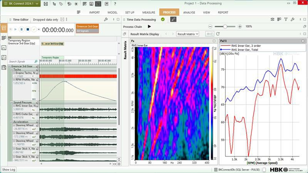Select the orange signal list sidebar icon
Viewport: 308px width, 173px height.
[4, 28]
